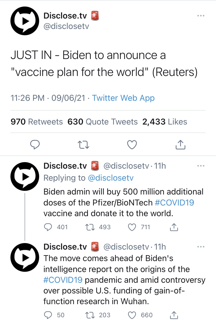Reply to the main Biden vaccine plan tweet
The width and height of the screenshot is (216, 324).
tap(35, 144)
